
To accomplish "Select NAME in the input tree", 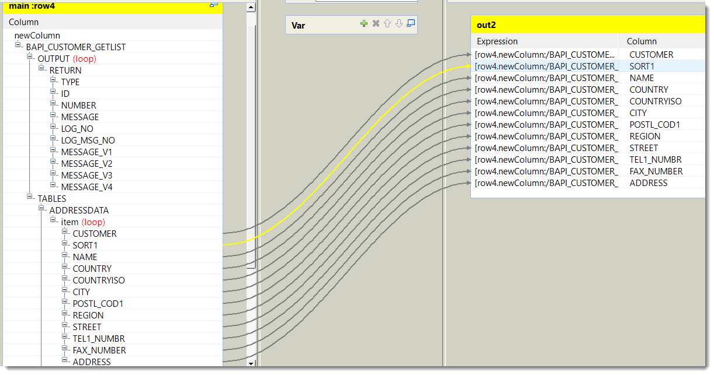I will [85, 257].
